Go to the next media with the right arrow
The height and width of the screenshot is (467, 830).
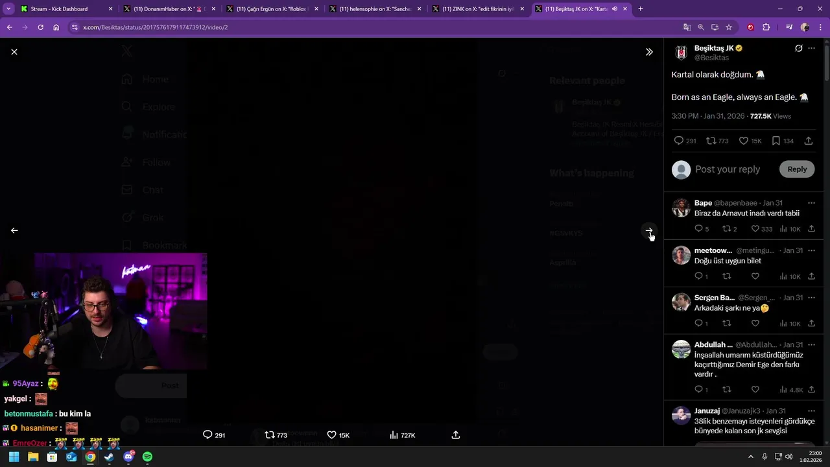(649, 230)
